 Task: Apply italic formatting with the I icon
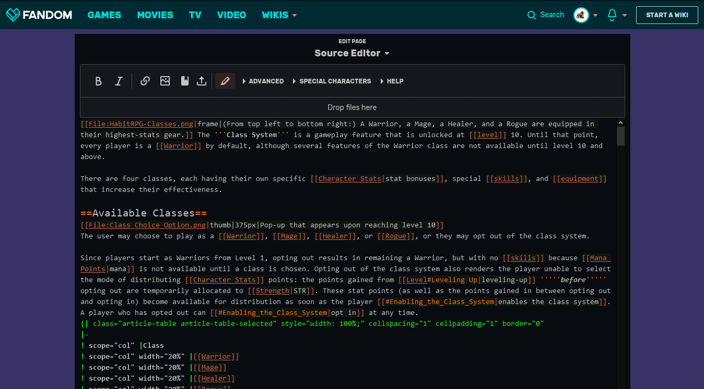119,81
